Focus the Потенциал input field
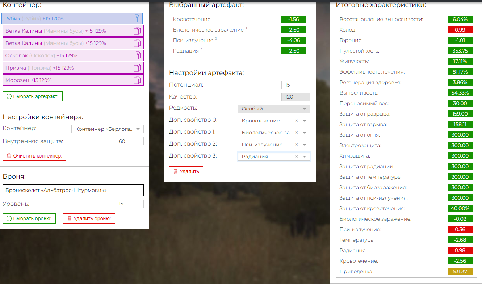The height and width of the screenshot is (284, 482). tap(296, 85)
